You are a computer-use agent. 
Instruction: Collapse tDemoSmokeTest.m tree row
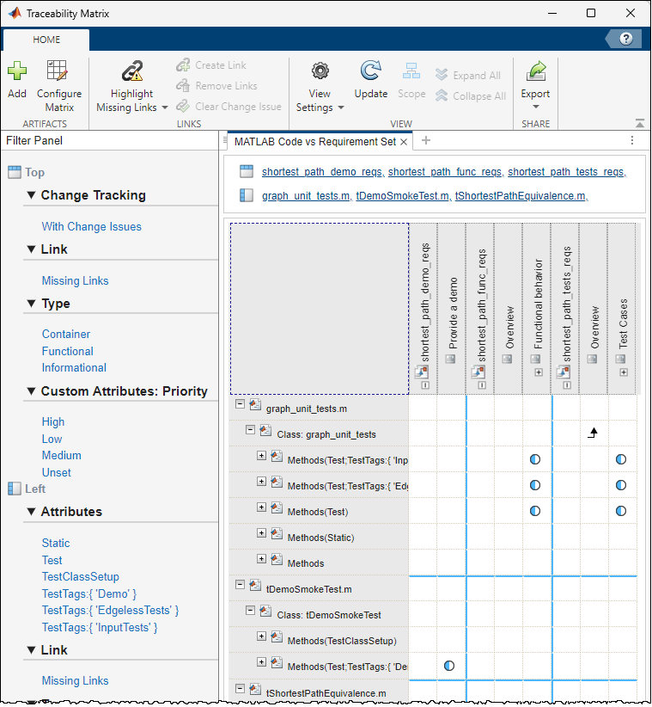240,584
